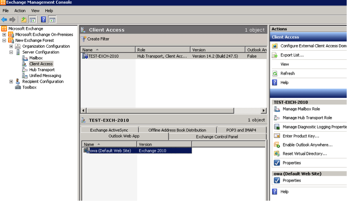Click the Export List icon

(x=275, y=55)
